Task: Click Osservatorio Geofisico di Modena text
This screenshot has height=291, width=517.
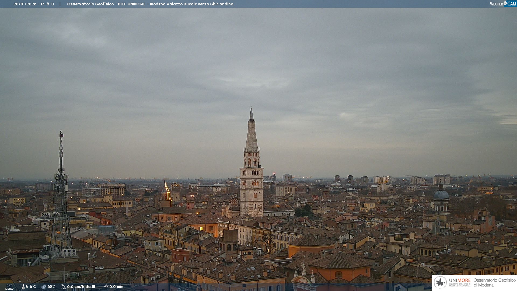Action: [494, 282]
